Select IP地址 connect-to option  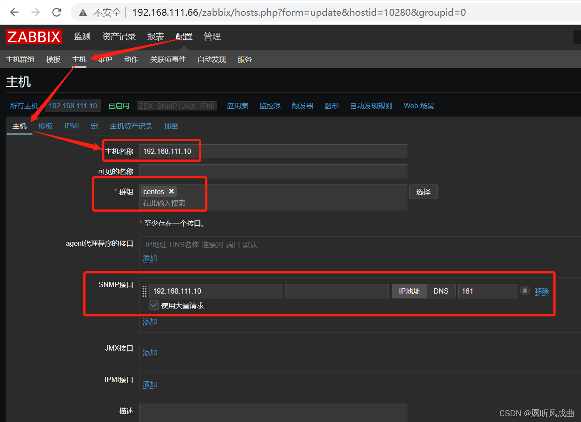pyautogui.click(x=409, y=291)
